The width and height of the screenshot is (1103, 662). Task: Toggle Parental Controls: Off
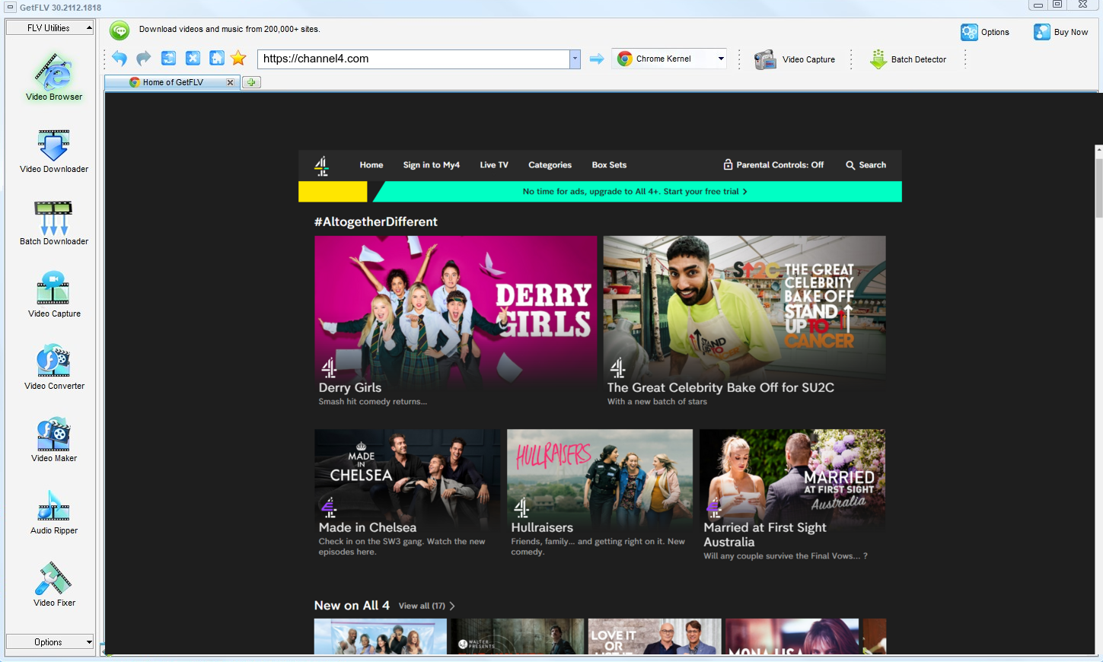click(773, 165)
